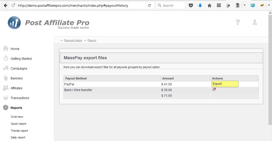
Task: Expand the dropdown arrow beside the clipboard icon
Action: point(245,5)
